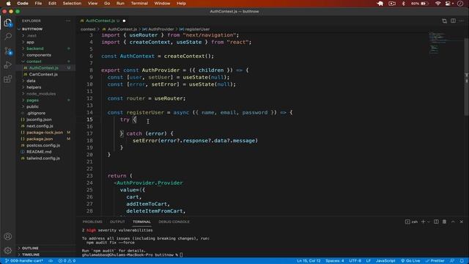The width and height of the screenshot is (469, 264).
Task: Switch to the DEBUG CONSOLE tab
Action: (174, 221)
